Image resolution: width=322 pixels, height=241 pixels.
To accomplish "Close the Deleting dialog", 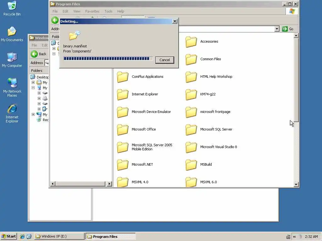I will coord(175,21).
